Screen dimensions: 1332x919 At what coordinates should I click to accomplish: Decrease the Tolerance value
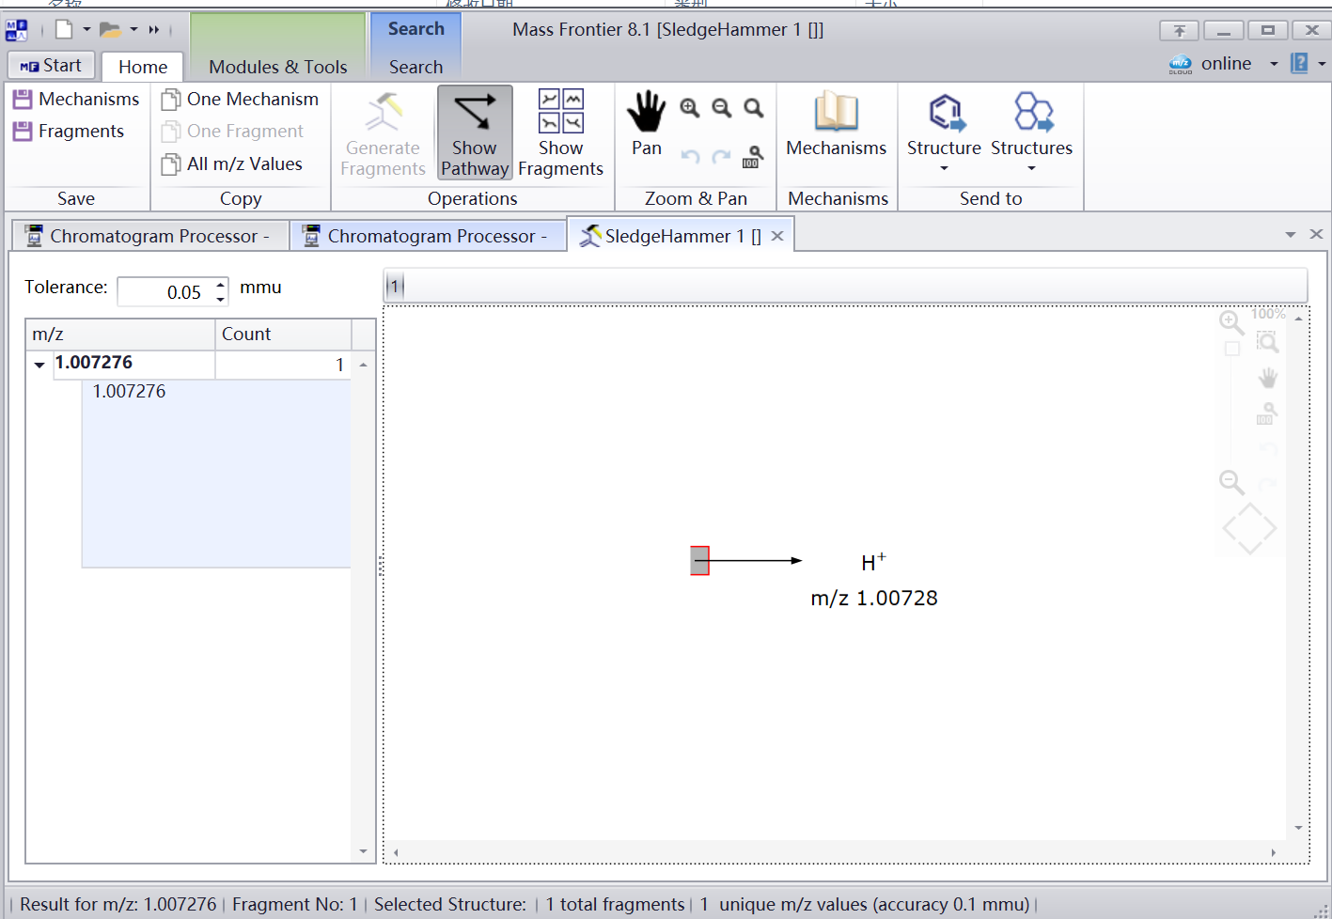click(x=220, y=300)
